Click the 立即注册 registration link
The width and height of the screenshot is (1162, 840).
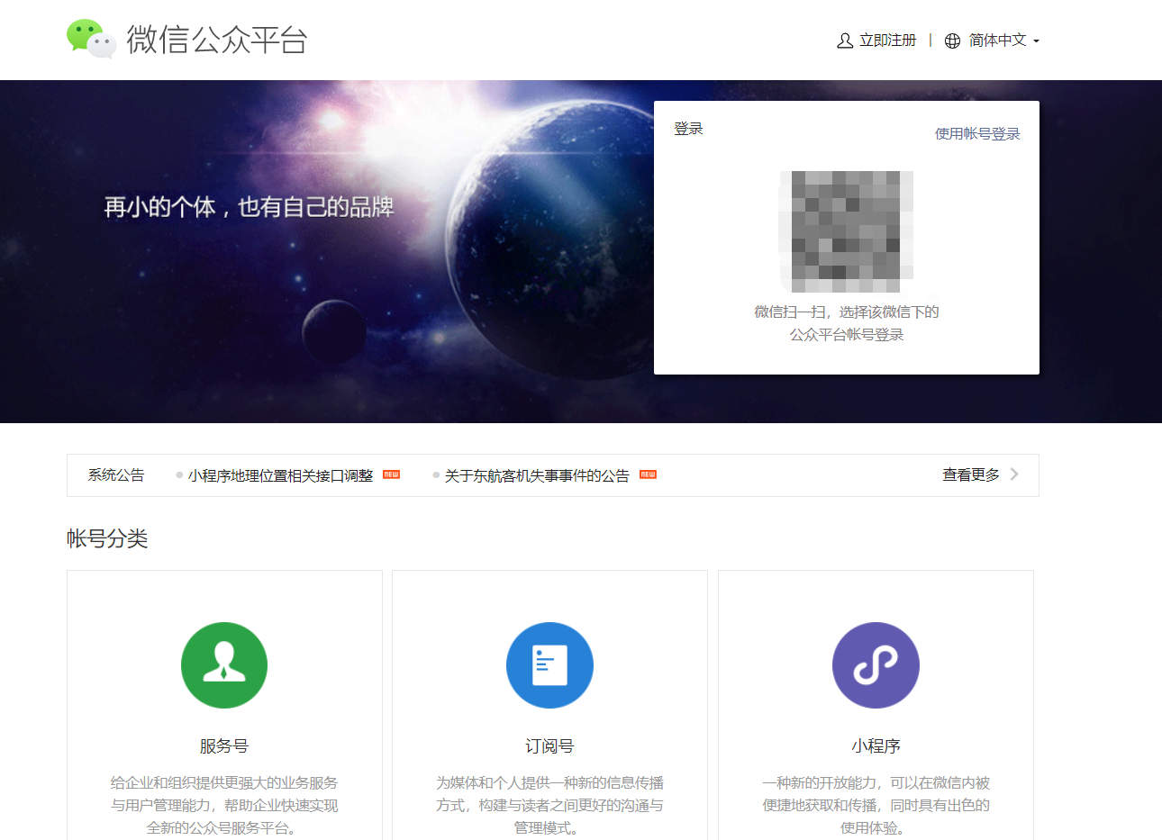click(x=886, y=41)
